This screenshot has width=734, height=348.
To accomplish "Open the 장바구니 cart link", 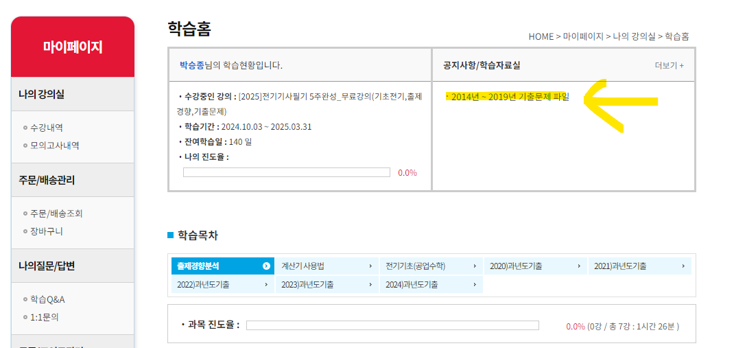I will (47, 231).
